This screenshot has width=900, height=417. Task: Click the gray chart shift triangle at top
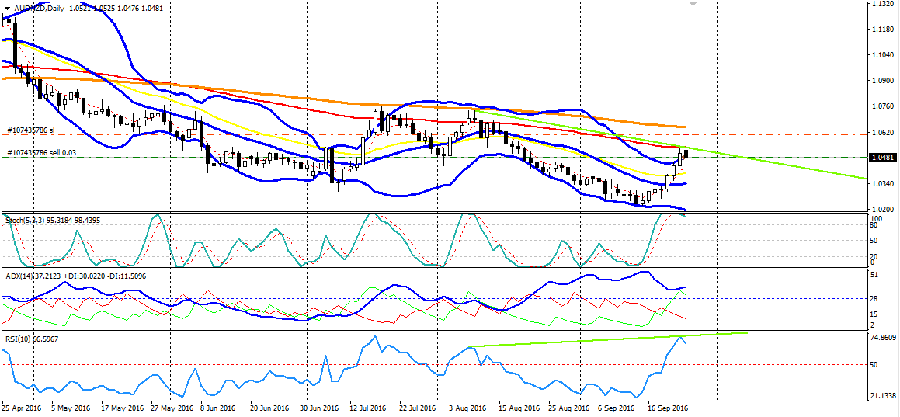pos(693,4)
